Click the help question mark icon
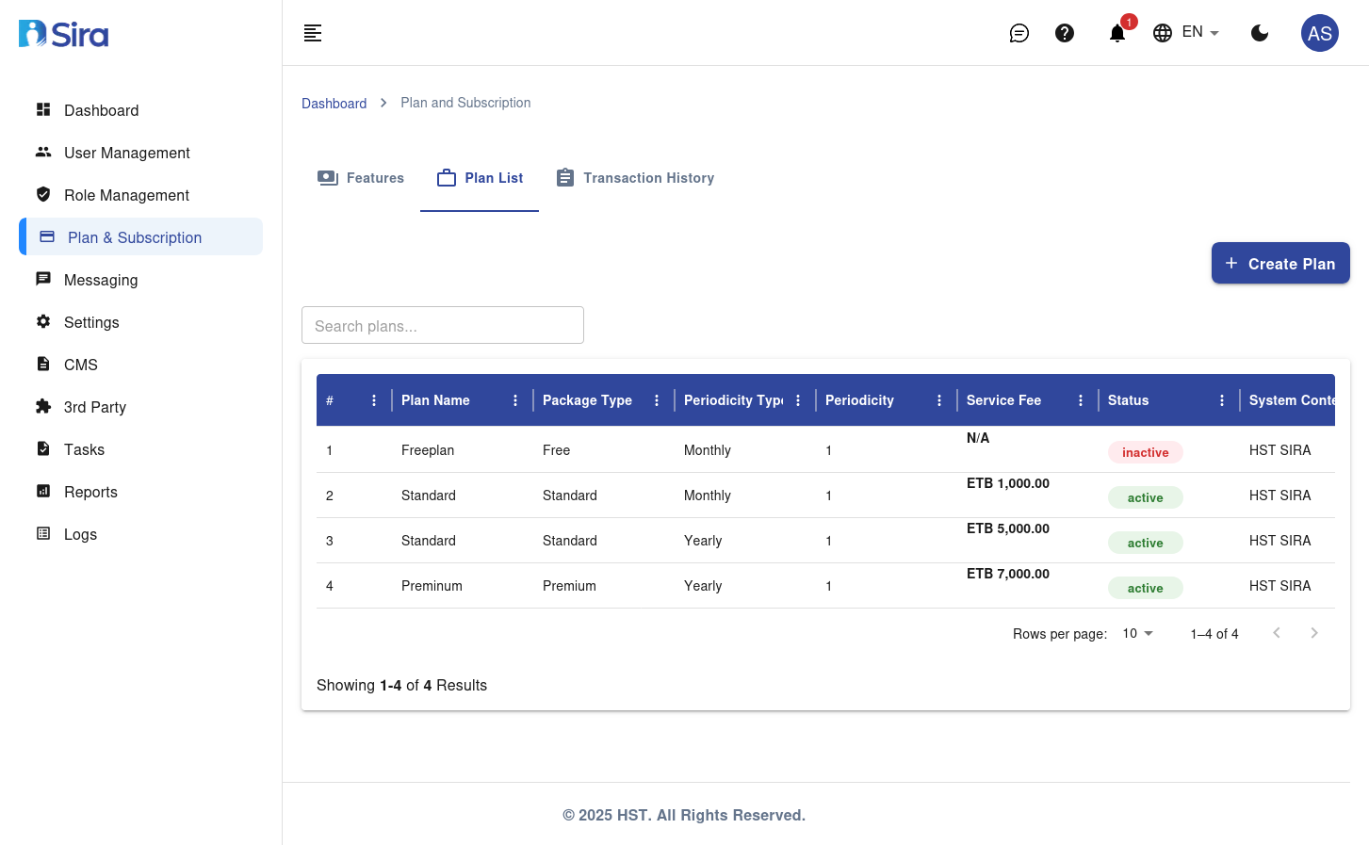 point(1065,32)
